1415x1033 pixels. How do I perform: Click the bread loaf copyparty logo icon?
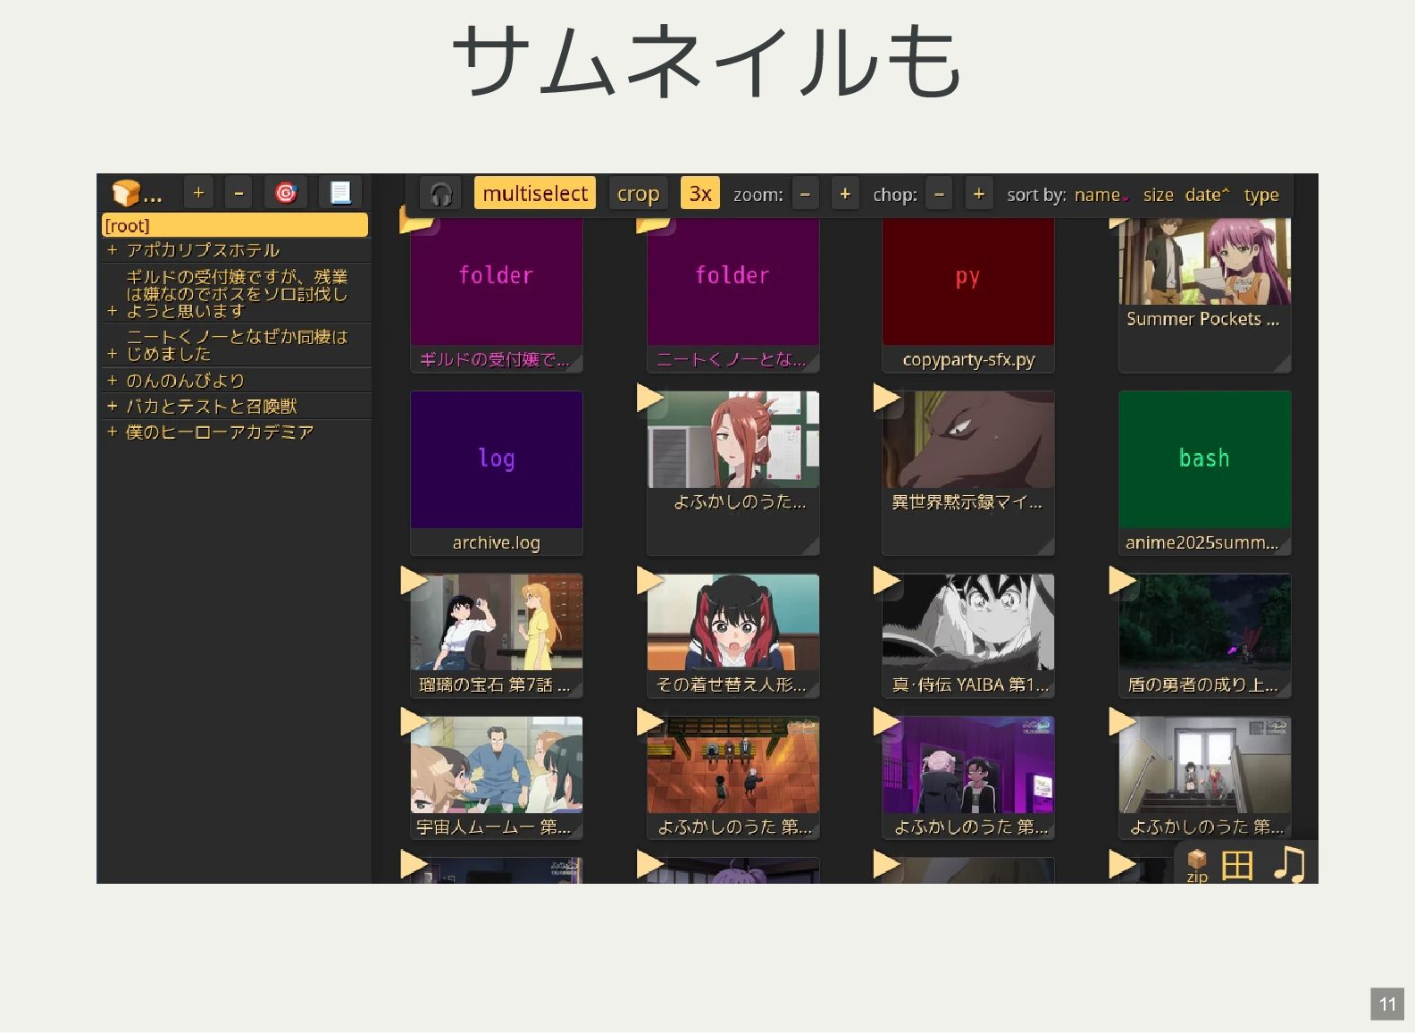[x=126, y=193]
